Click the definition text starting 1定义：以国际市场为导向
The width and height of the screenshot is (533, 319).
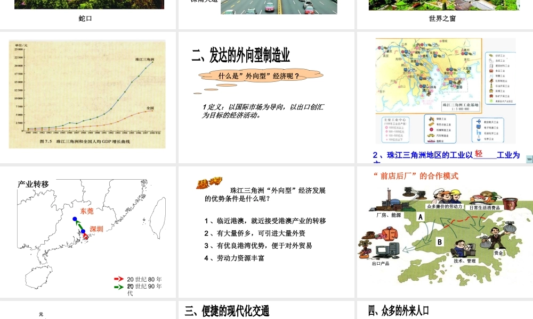click(263, 111)
